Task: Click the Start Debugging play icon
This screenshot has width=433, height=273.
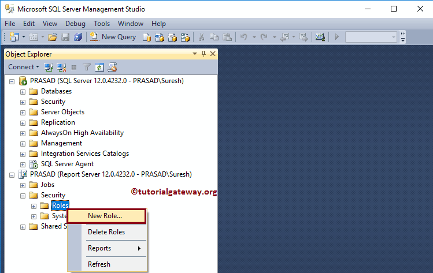Action: [336, 37]
